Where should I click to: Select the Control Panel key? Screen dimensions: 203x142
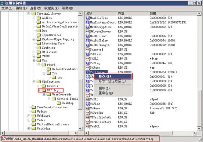[68, 99]
